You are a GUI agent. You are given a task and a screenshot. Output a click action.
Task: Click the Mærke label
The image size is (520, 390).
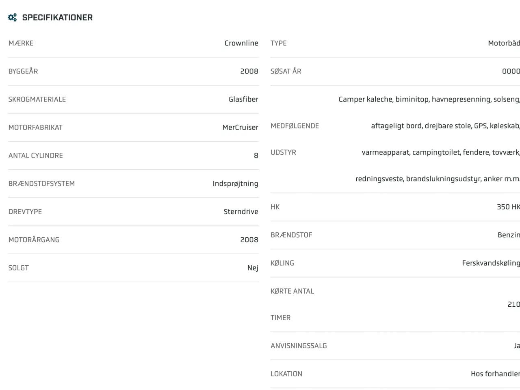(x=21, y=43)
